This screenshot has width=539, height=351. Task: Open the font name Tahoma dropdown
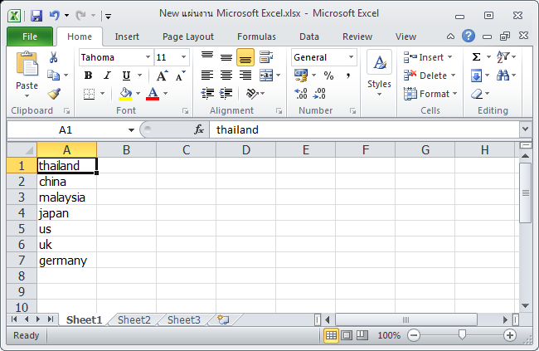[x=148, y=57]
